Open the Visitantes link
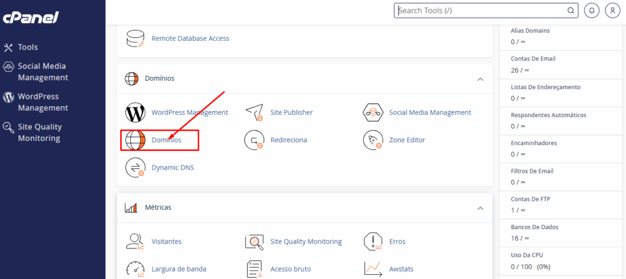 tap(166, 242)
